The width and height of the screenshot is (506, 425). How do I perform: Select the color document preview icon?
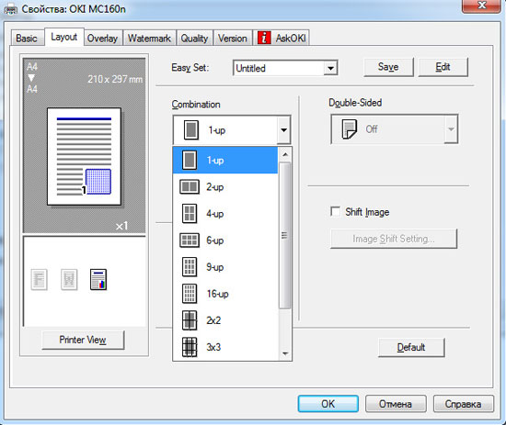(98, 279)
